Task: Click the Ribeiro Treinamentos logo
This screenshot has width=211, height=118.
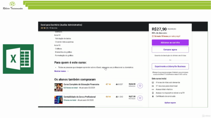Action: tap(13, 6)
